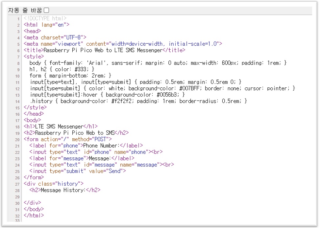Click line number 1 in the gutter
320x228 pixels.
coord(19,19)
